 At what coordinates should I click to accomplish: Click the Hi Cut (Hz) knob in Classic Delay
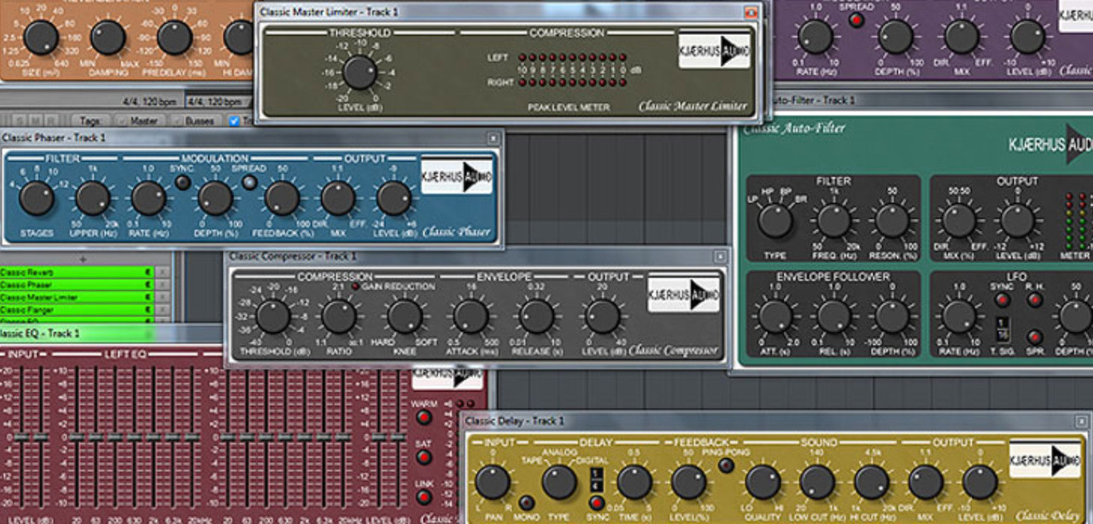tap(872, 482)
